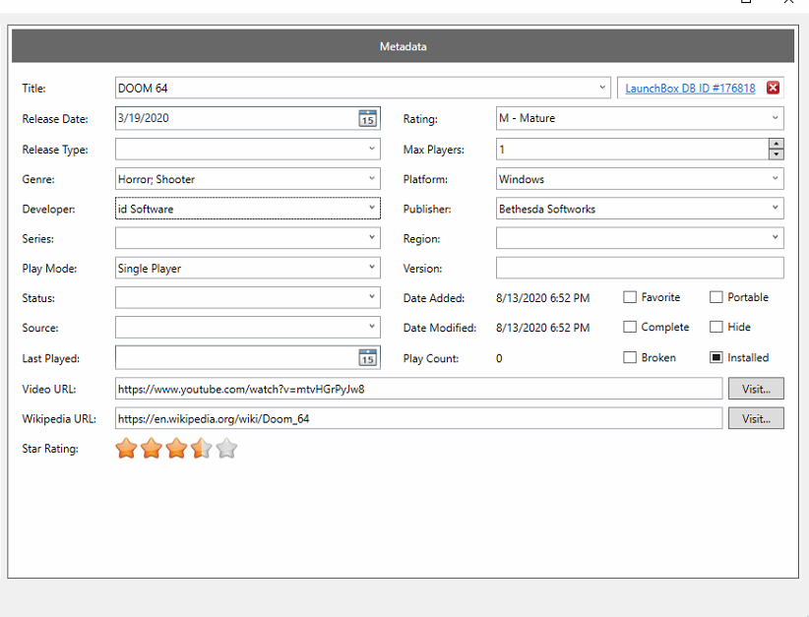
Task: Expand the Publisher dropdown
Action: [775, 208]
